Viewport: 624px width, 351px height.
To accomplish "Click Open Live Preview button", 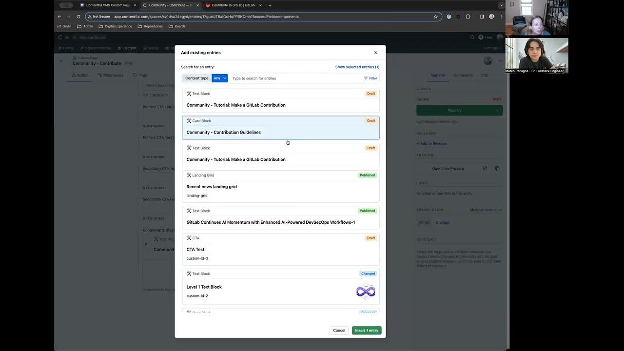I will (448, 168).
